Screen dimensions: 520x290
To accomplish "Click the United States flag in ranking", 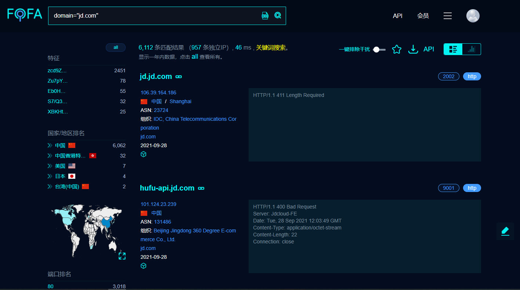I will 72,166.
